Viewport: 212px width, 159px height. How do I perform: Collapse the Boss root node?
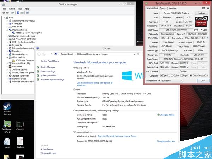click(x=4, y=18)
